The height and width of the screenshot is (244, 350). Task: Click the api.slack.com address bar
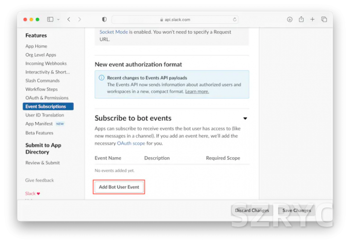pyautogui.click(x=175, y=19)
